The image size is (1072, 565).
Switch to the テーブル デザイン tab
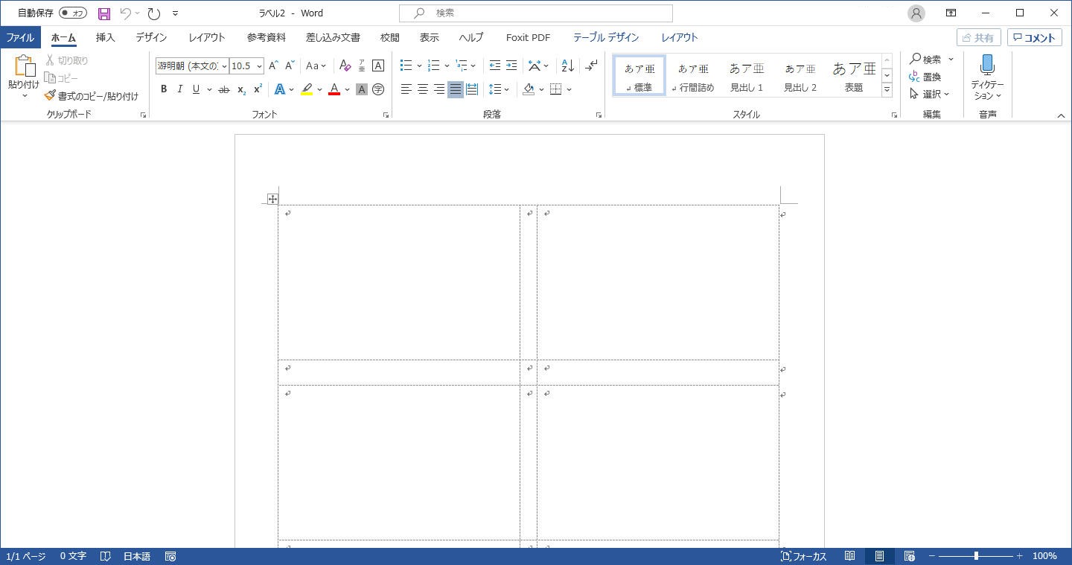pos(605,37)
